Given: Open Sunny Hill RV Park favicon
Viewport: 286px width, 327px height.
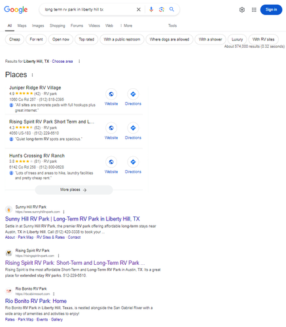Looking at the screenshot, I should tap(9, 209).
